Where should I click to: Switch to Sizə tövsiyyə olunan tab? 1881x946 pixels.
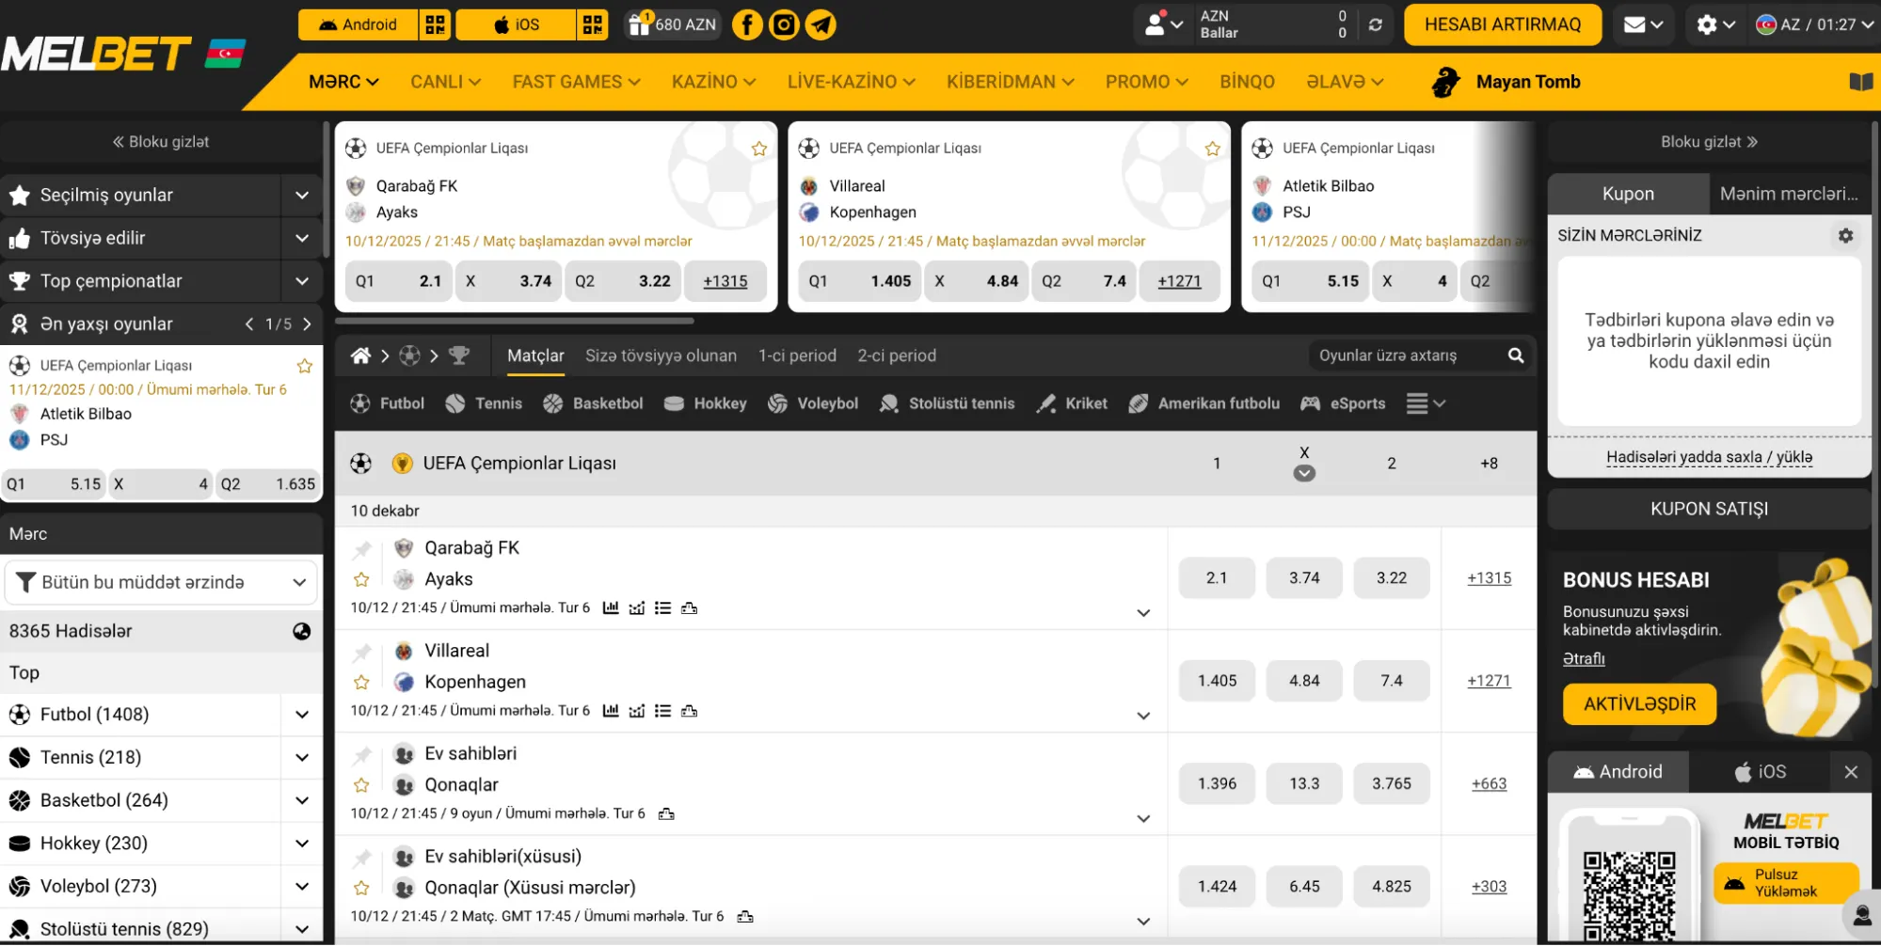(x=661, y=355)
